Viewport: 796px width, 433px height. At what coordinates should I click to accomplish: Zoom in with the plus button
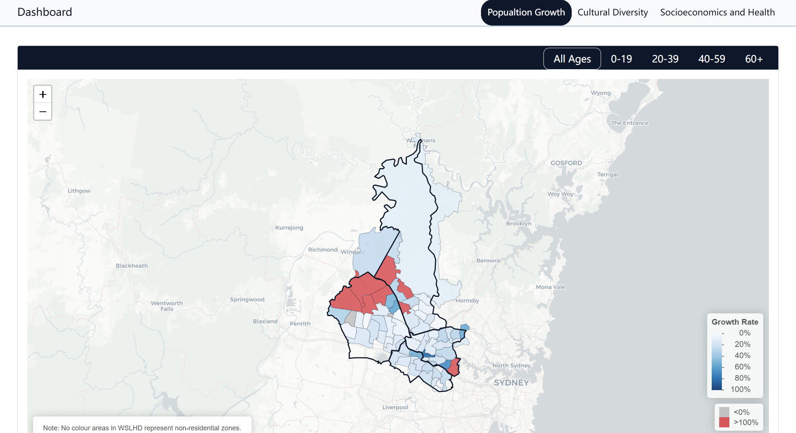(x=43, y=94)
